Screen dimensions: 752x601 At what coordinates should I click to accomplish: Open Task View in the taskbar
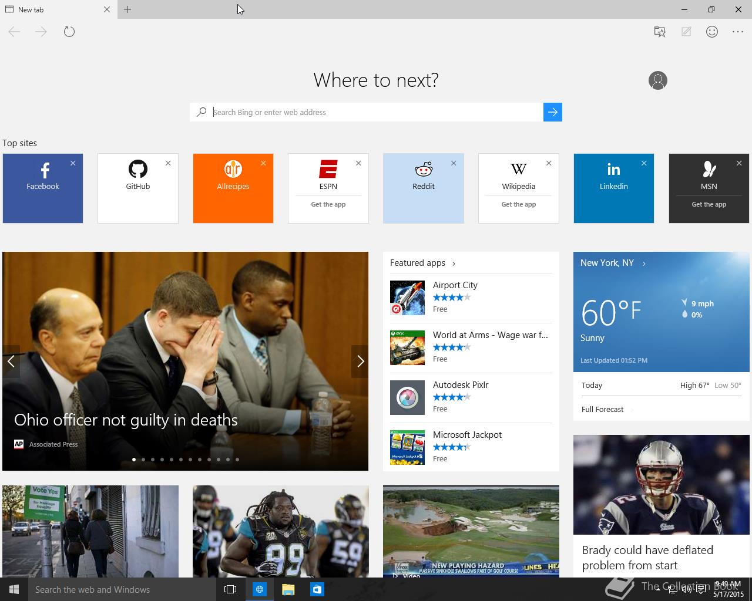click(x=230, y=589)
